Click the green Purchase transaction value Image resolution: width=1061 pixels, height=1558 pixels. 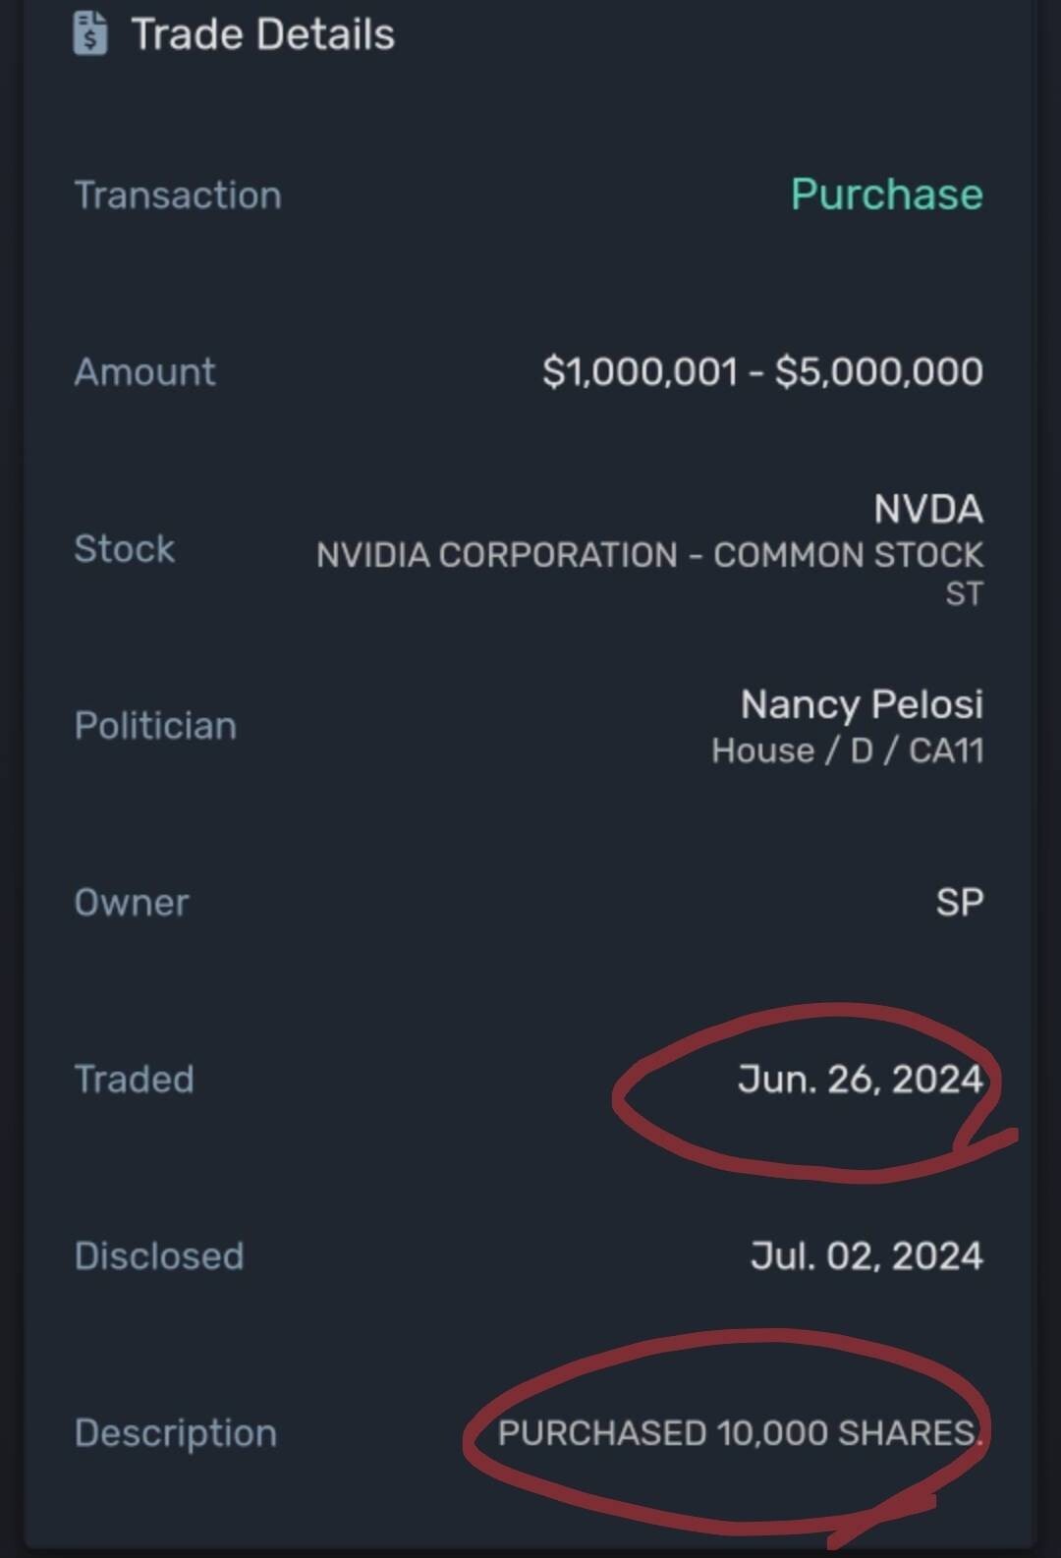click(x=886, y=195)
